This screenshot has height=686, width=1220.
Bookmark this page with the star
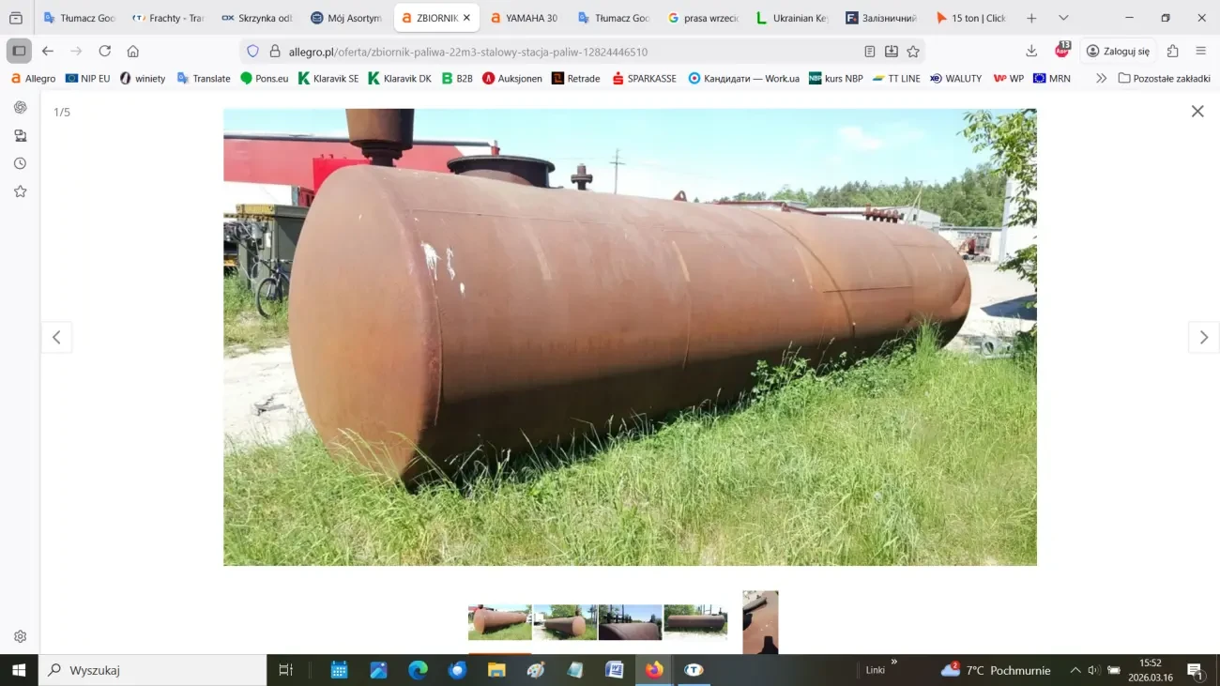tap(913, 52)
